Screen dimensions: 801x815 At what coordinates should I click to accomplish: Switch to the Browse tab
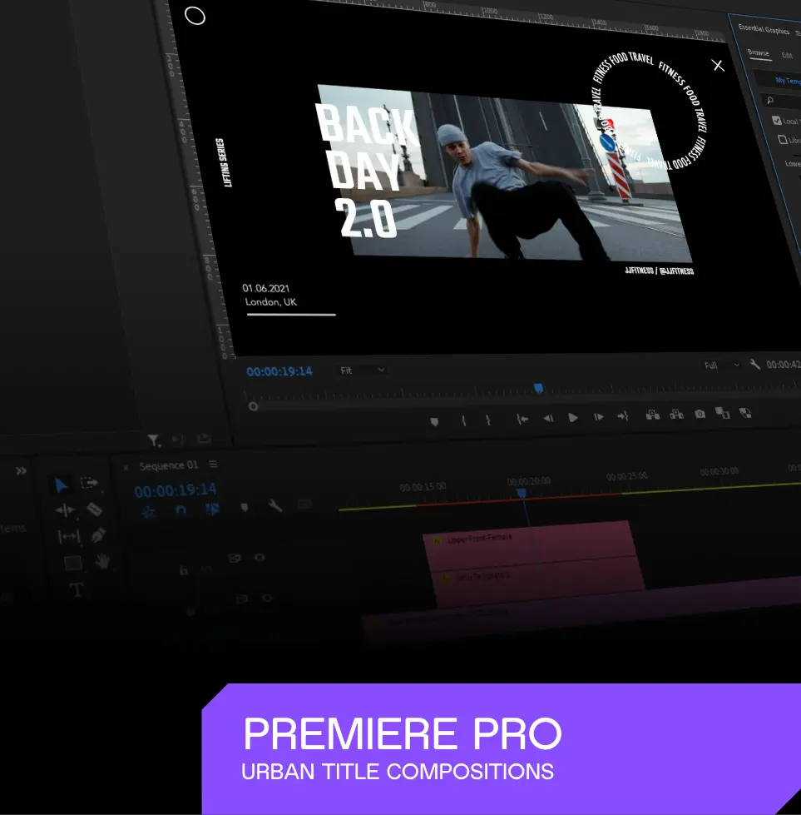[759, 52]
